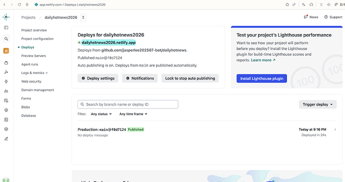The height and width of the screenshot is (182, 345).
Task: Click the Deploy settings button
Action: click(x=98, y=78)
